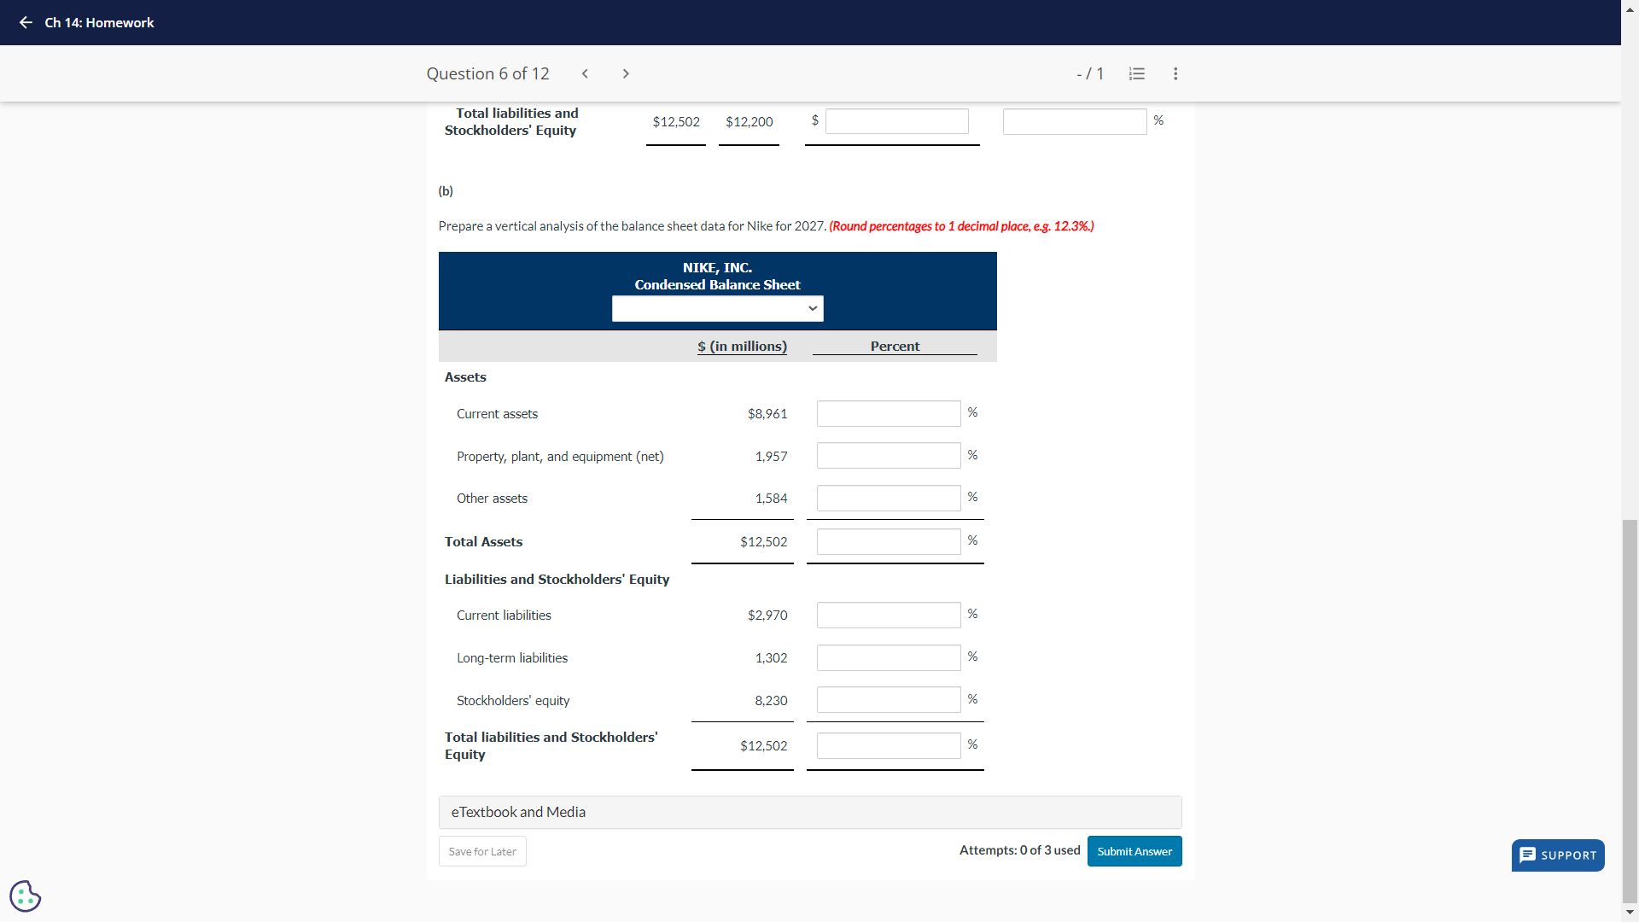Click Submit Answer button
The height and width of the screenshot is (922, 1639).
click(x=1134, y=851)
